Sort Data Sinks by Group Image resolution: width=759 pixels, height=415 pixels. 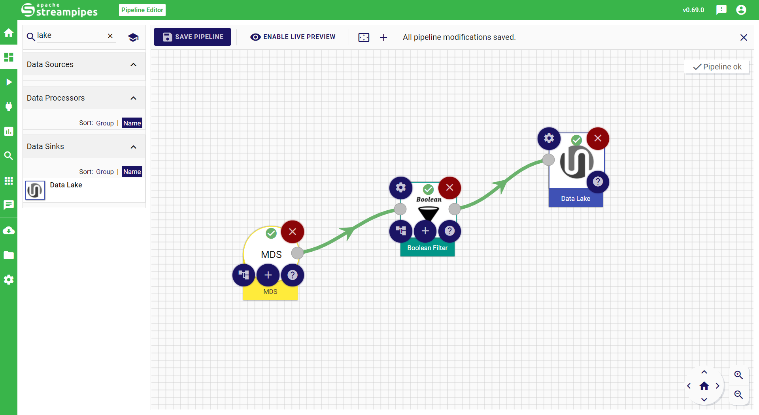click(105, 172)
